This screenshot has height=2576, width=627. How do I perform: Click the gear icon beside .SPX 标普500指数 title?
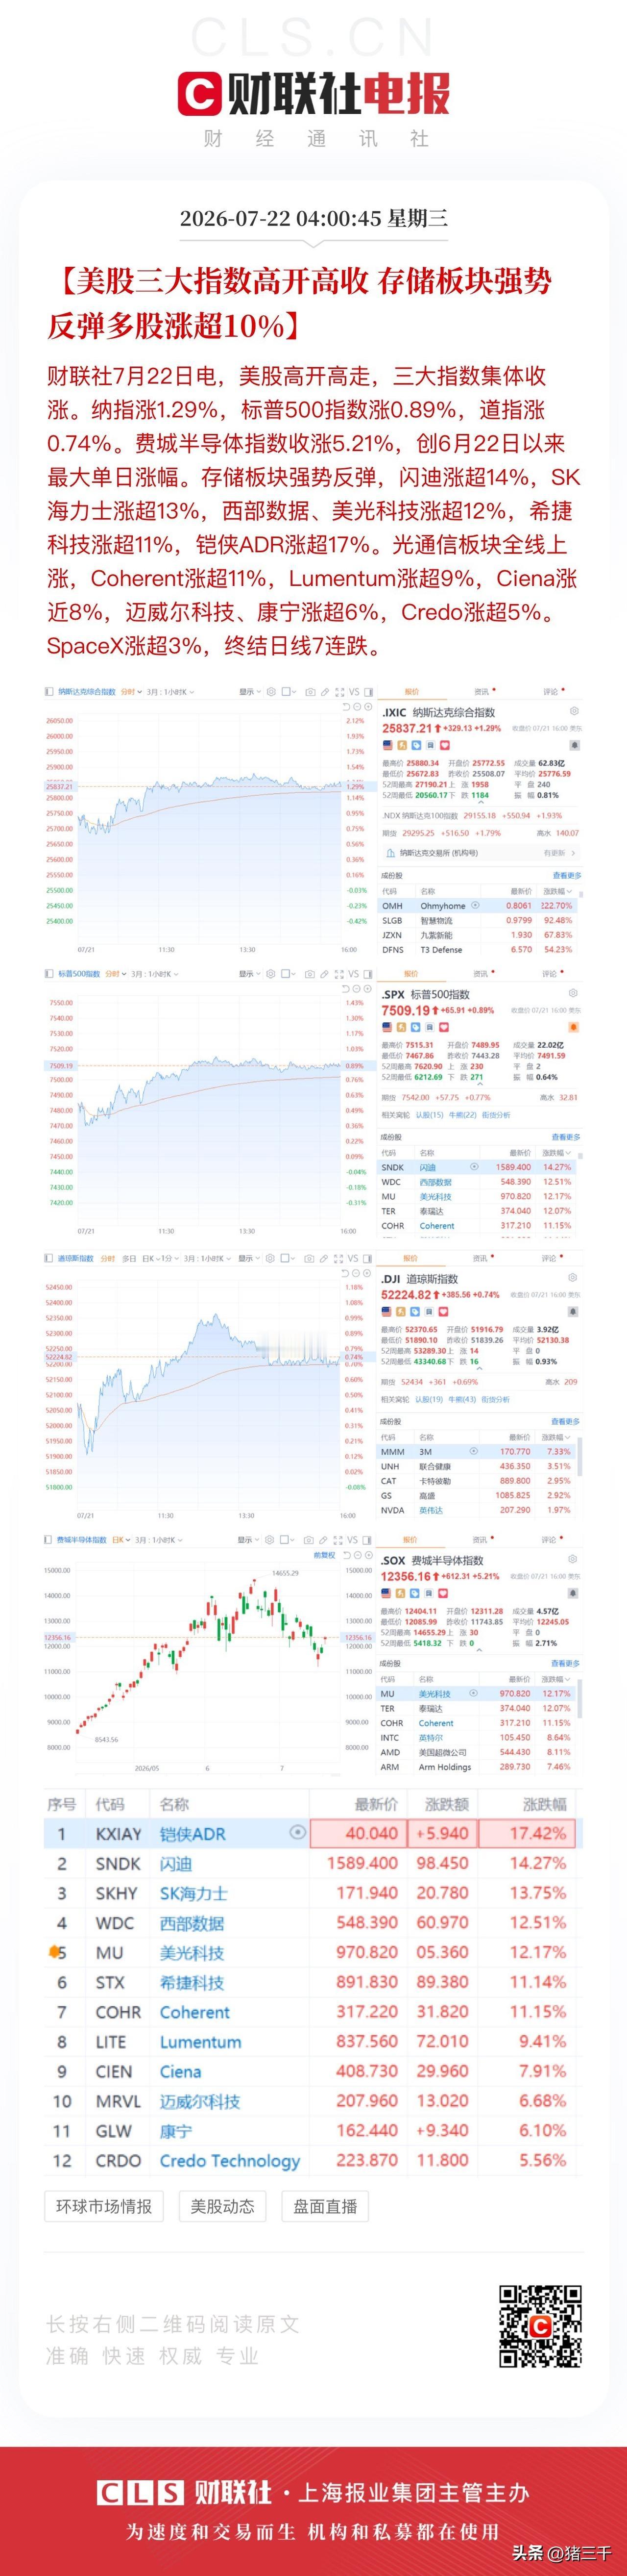573,993
